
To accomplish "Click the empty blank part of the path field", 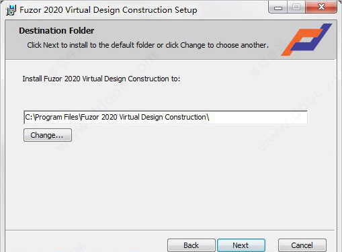I will (x=257, y=118).
